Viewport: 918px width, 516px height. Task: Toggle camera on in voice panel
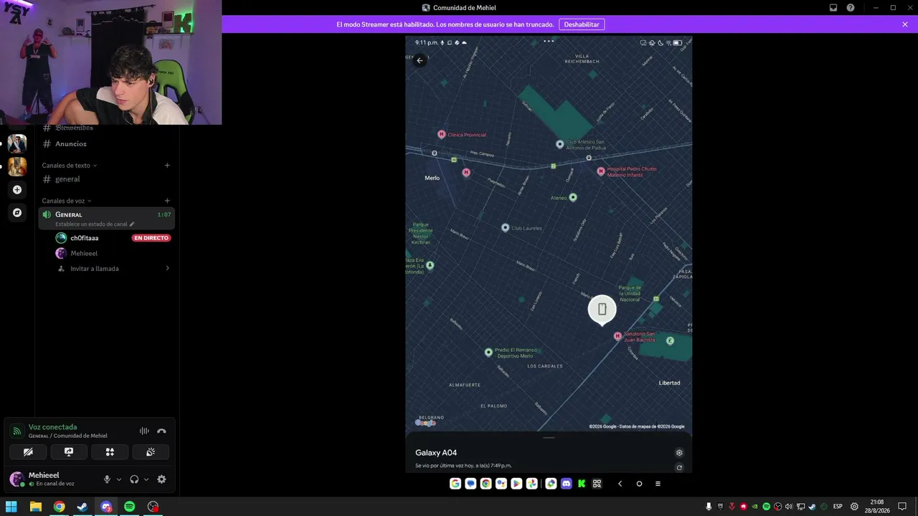click(x=28, y=452)
